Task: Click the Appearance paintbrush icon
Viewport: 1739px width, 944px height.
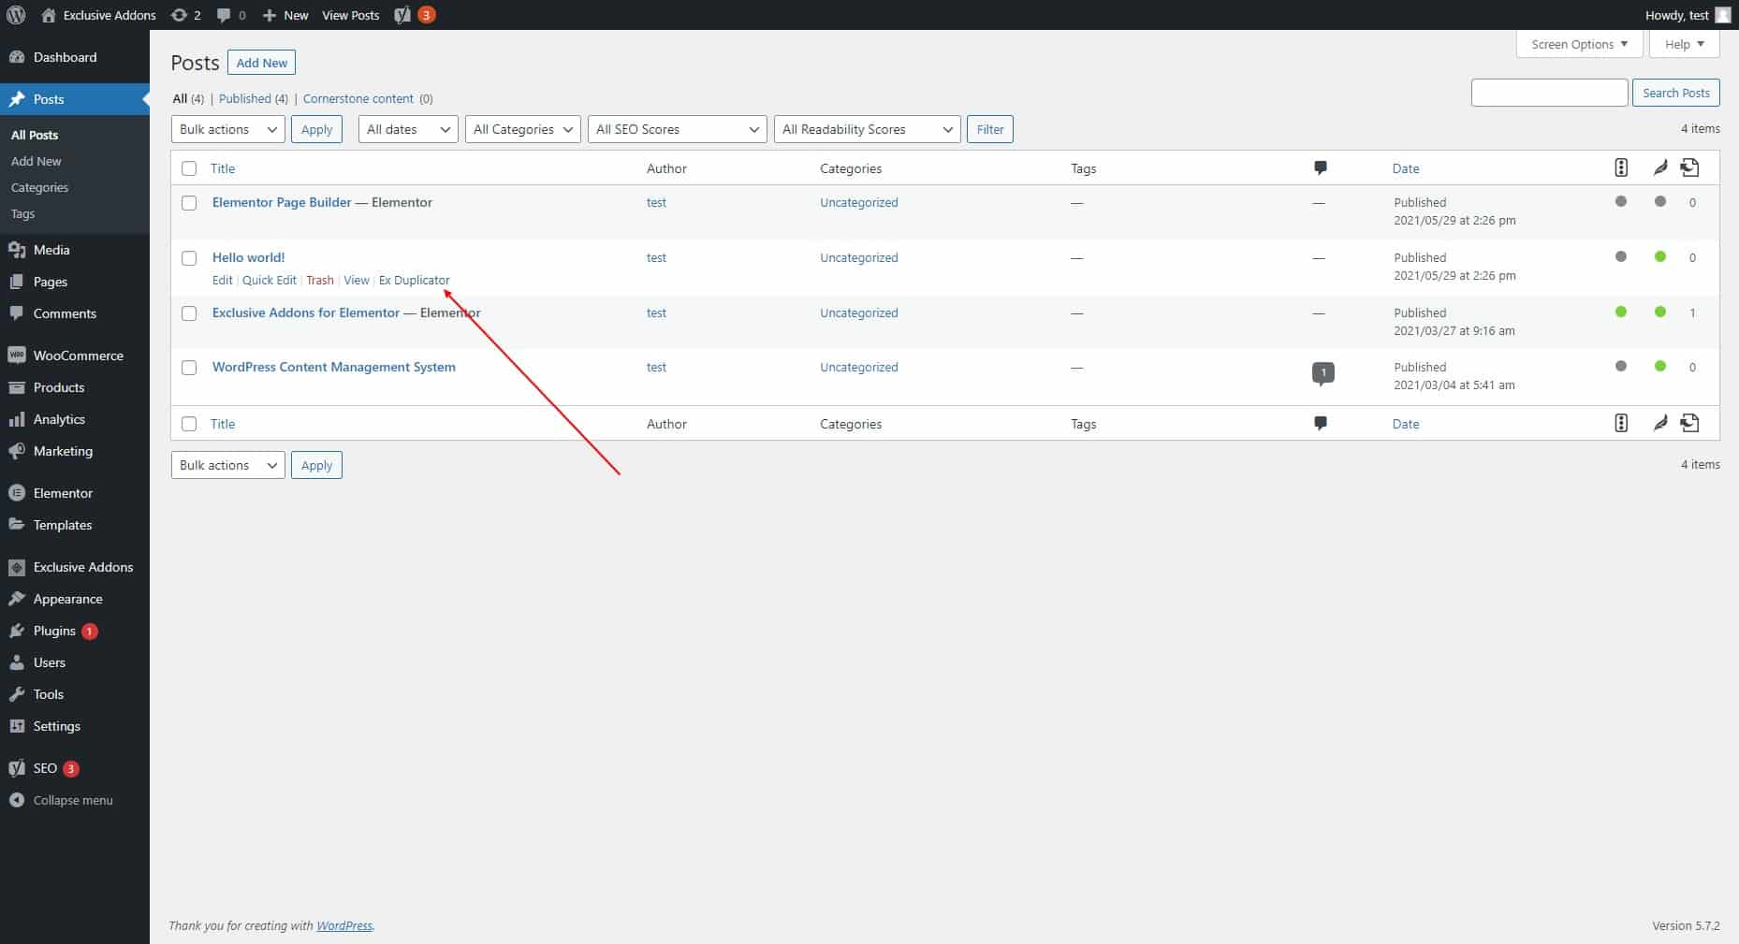Action: coord(17,599)
